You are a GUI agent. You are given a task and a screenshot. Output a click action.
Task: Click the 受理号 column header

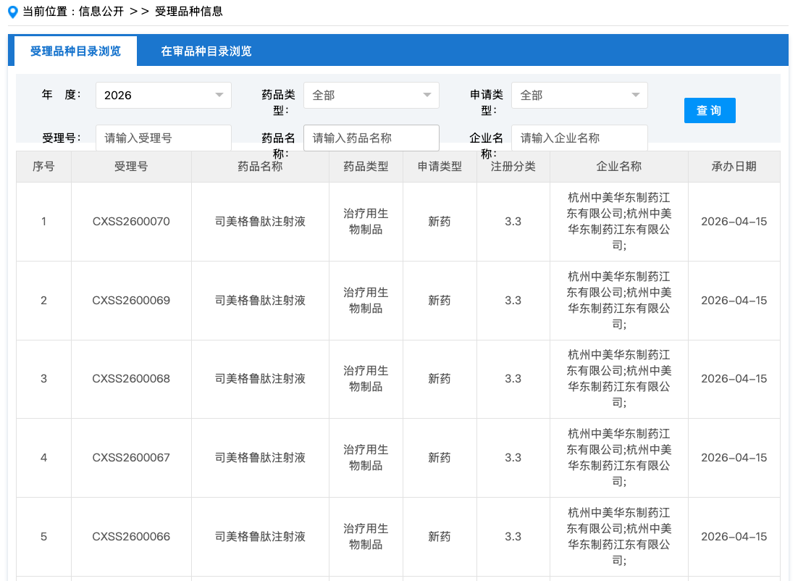pos(131,167)
